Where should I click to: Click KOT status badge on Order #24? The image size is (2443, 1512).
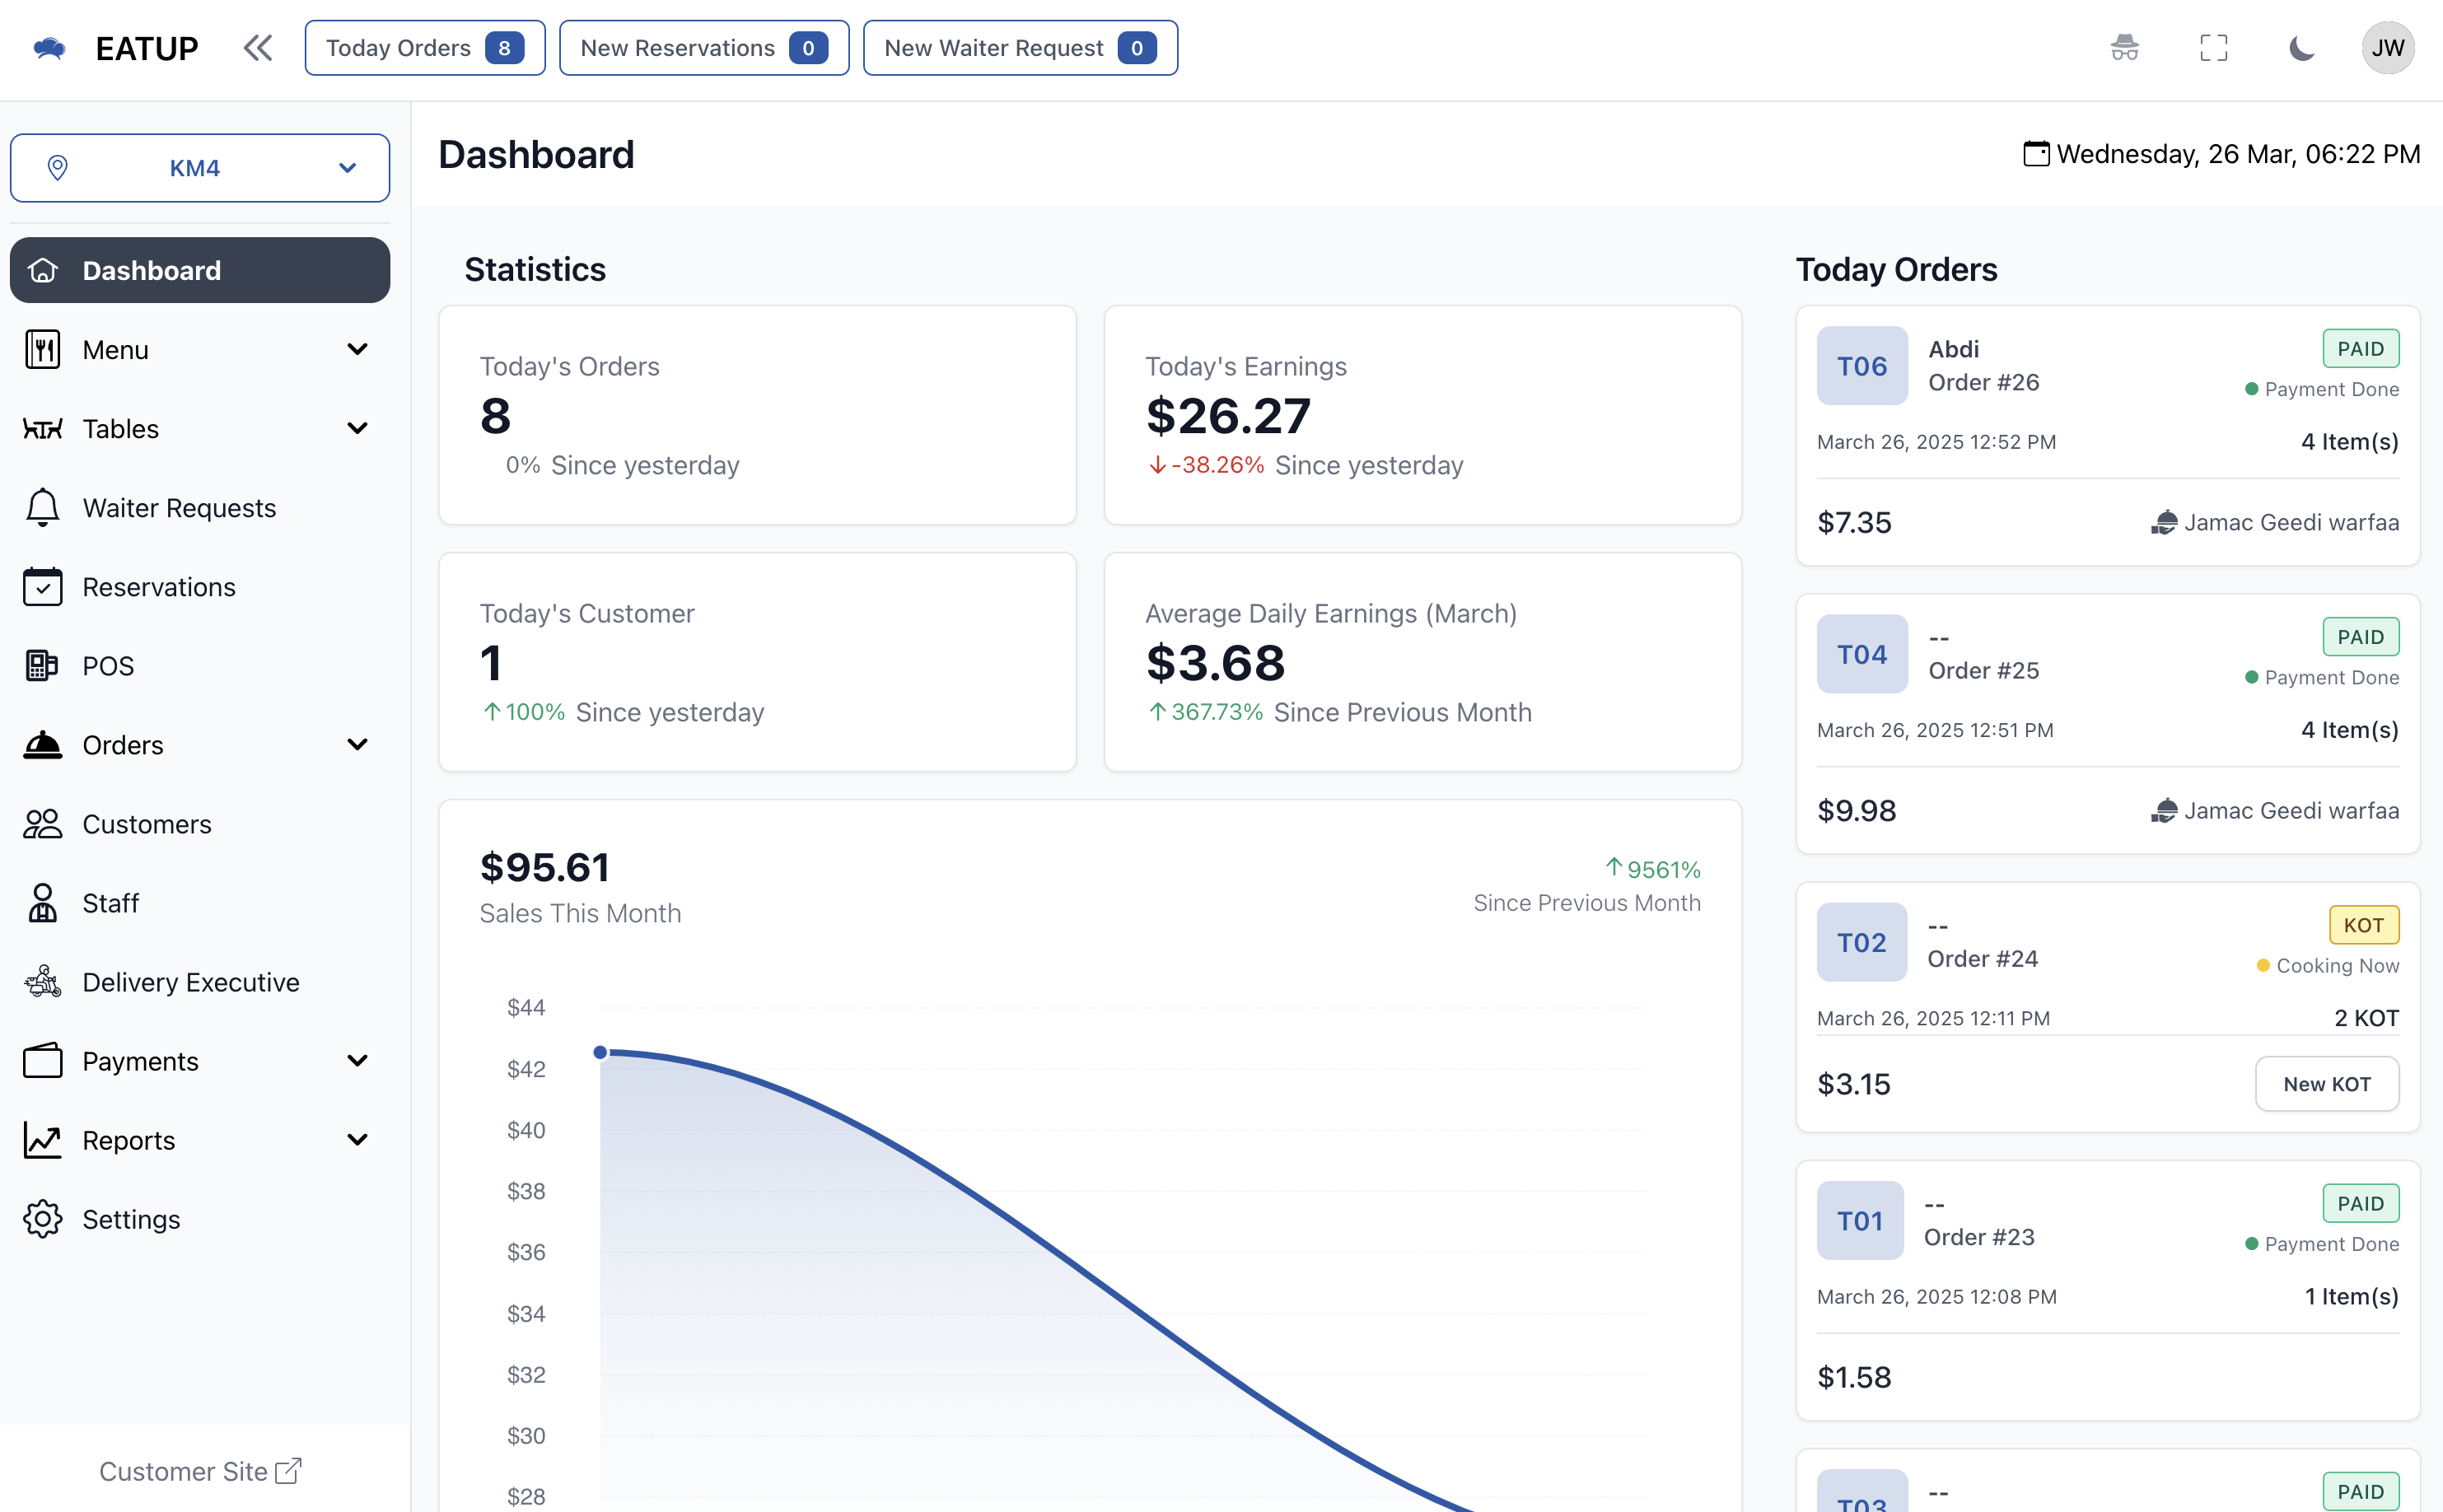point(2364,925)
